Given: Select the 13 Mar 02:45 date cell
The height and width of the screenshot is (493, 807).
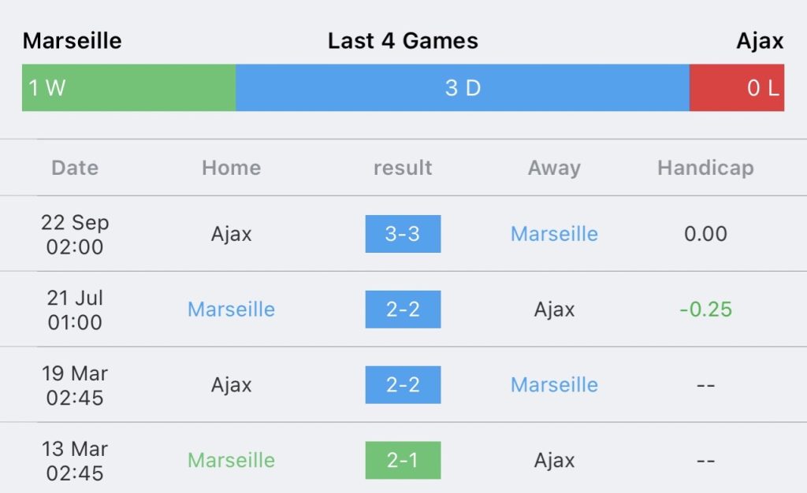Looking at the screenshot, I should point(75,461).
